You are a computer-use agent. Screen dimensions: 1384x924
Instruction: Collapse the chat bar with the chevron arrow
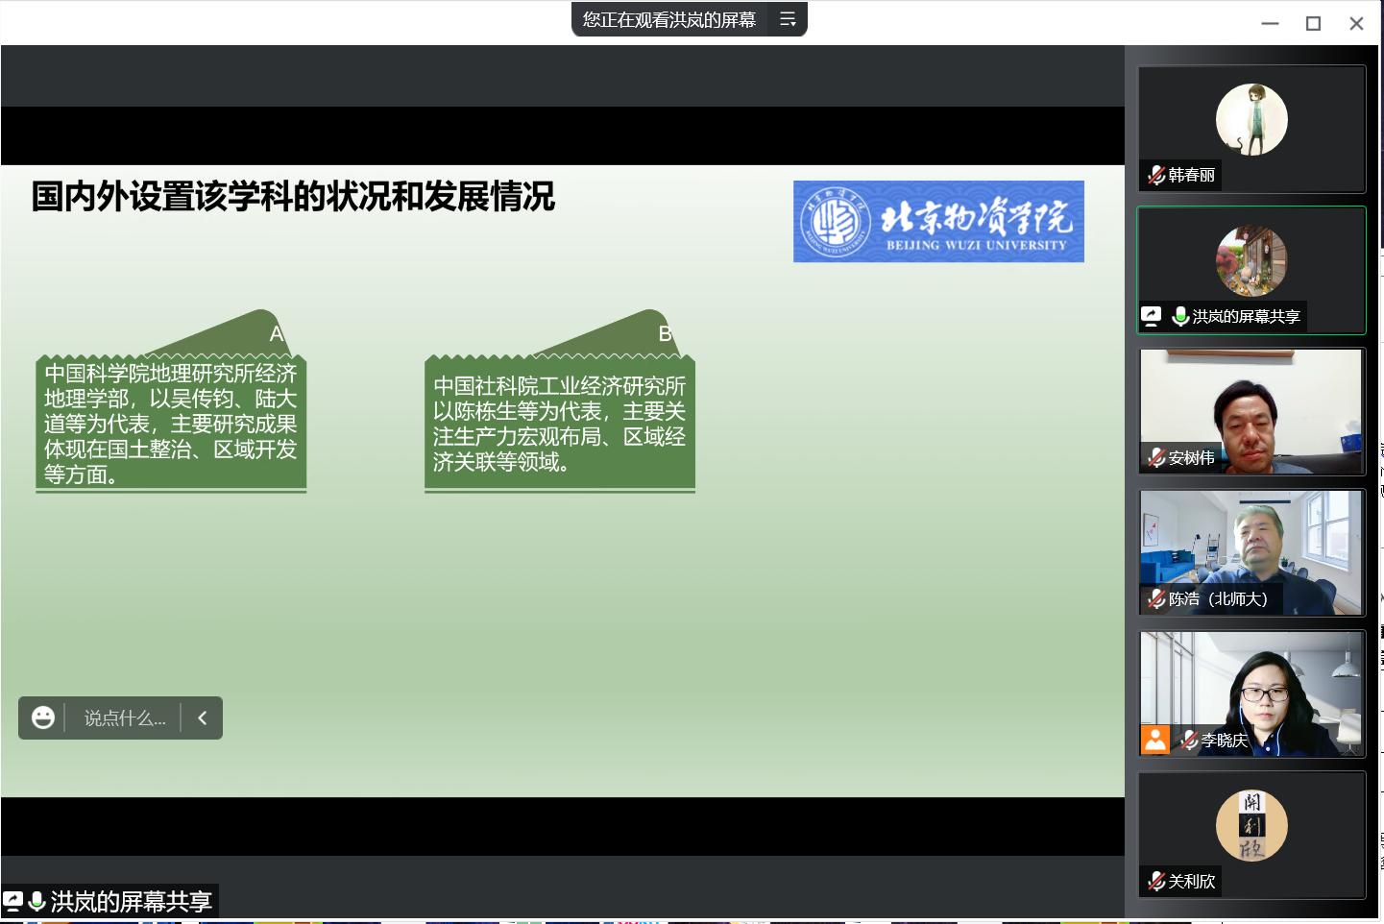pos(203,717)
